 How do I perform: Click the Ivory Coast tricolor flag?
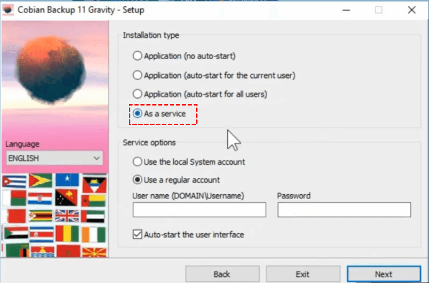[x=93, y=234]
